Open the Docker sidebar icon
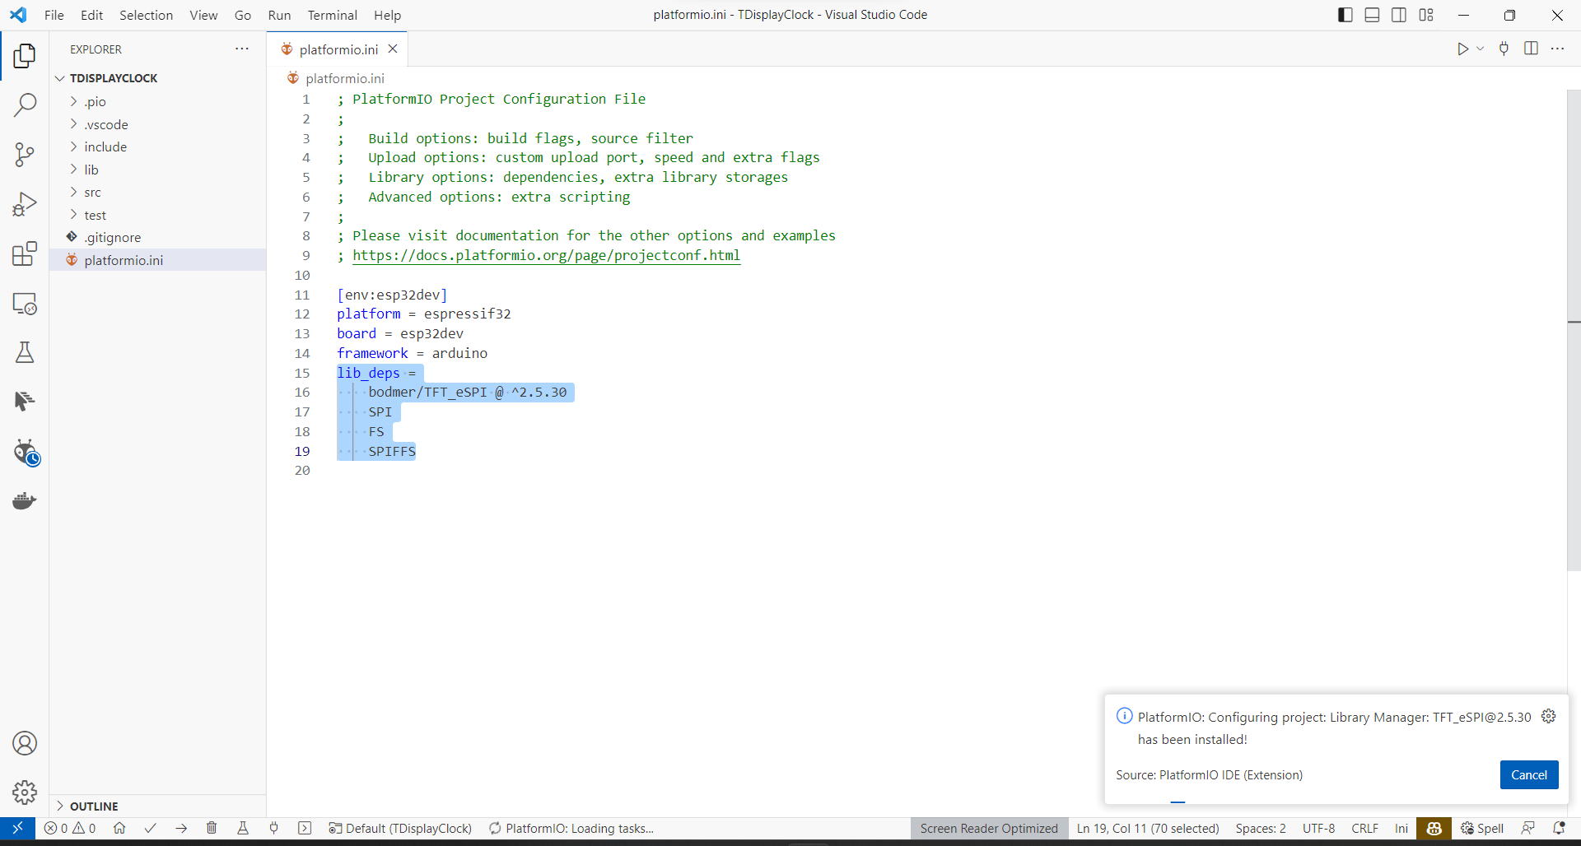Viewport: 1581px width, 846px height. 23,500
